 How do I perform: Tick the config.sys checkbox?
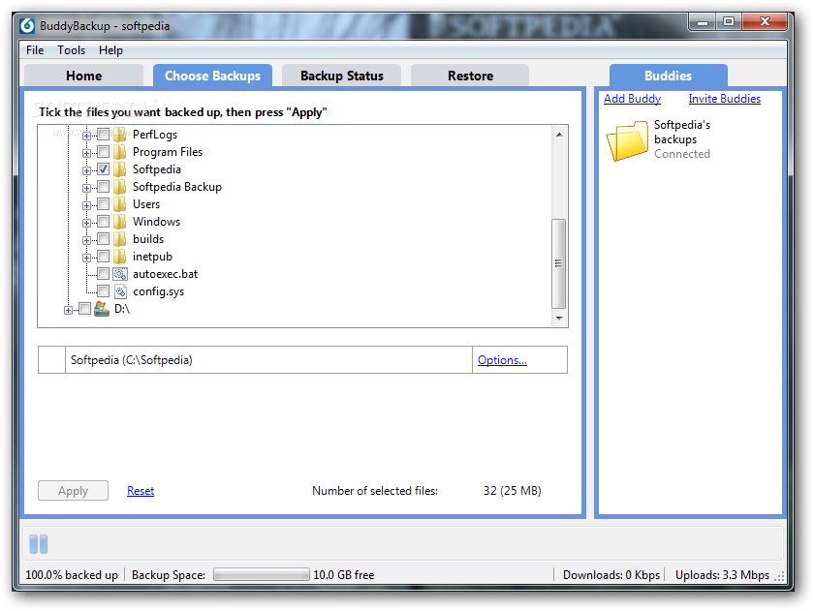click(x=104, y=291)
